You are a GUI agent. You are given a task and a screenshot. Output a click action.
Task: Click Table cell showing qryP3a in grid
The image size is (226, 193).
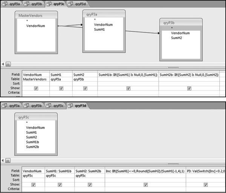tap(61, 79)
